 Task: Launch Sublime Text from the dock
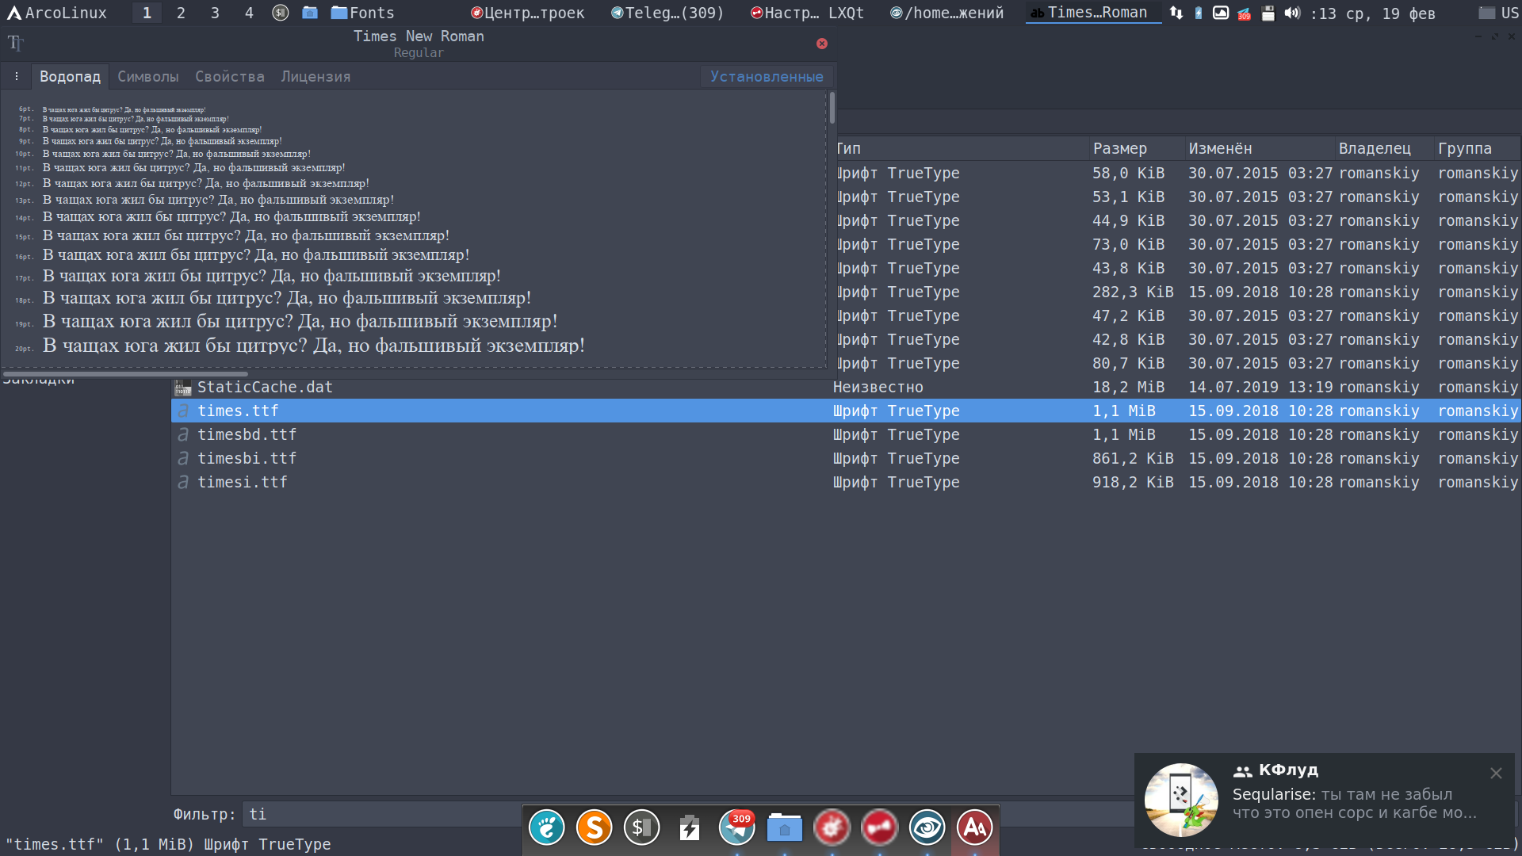pyautogui.click(x=595, y=828)
